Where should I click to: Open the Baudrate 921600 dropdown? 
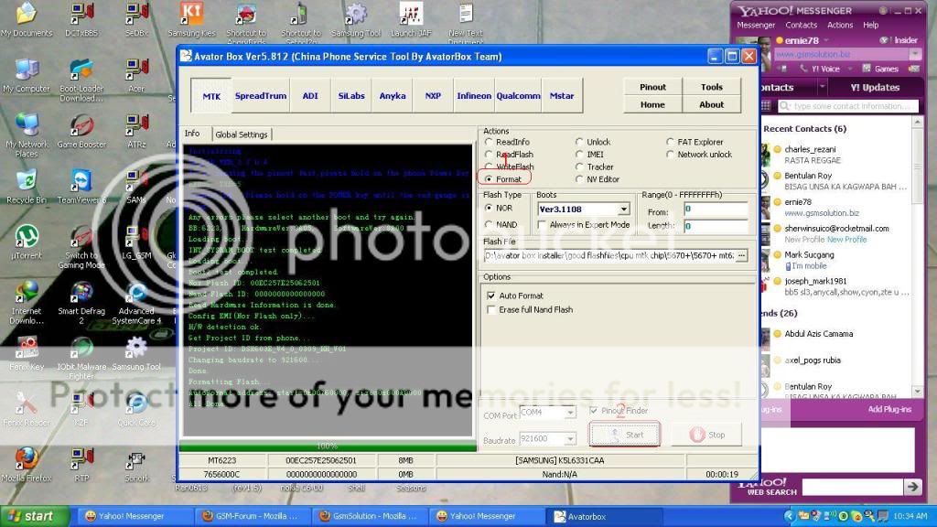(569, 439)
